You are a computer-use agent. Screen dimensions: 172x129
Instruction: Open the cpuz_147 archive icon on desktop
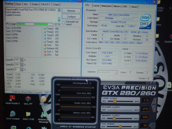tap(28, 100)
